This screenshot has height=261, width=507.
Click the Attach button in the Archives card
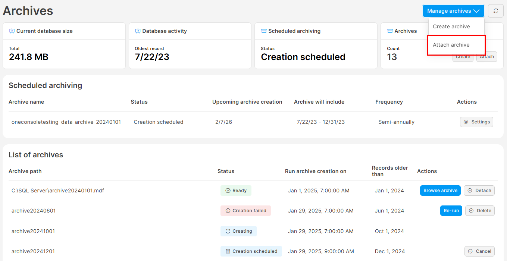(x=487, y=57)
